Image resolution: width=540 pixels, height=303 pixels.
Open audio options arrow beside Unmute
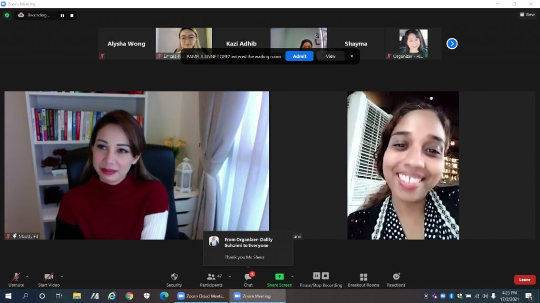coord(27,277)
